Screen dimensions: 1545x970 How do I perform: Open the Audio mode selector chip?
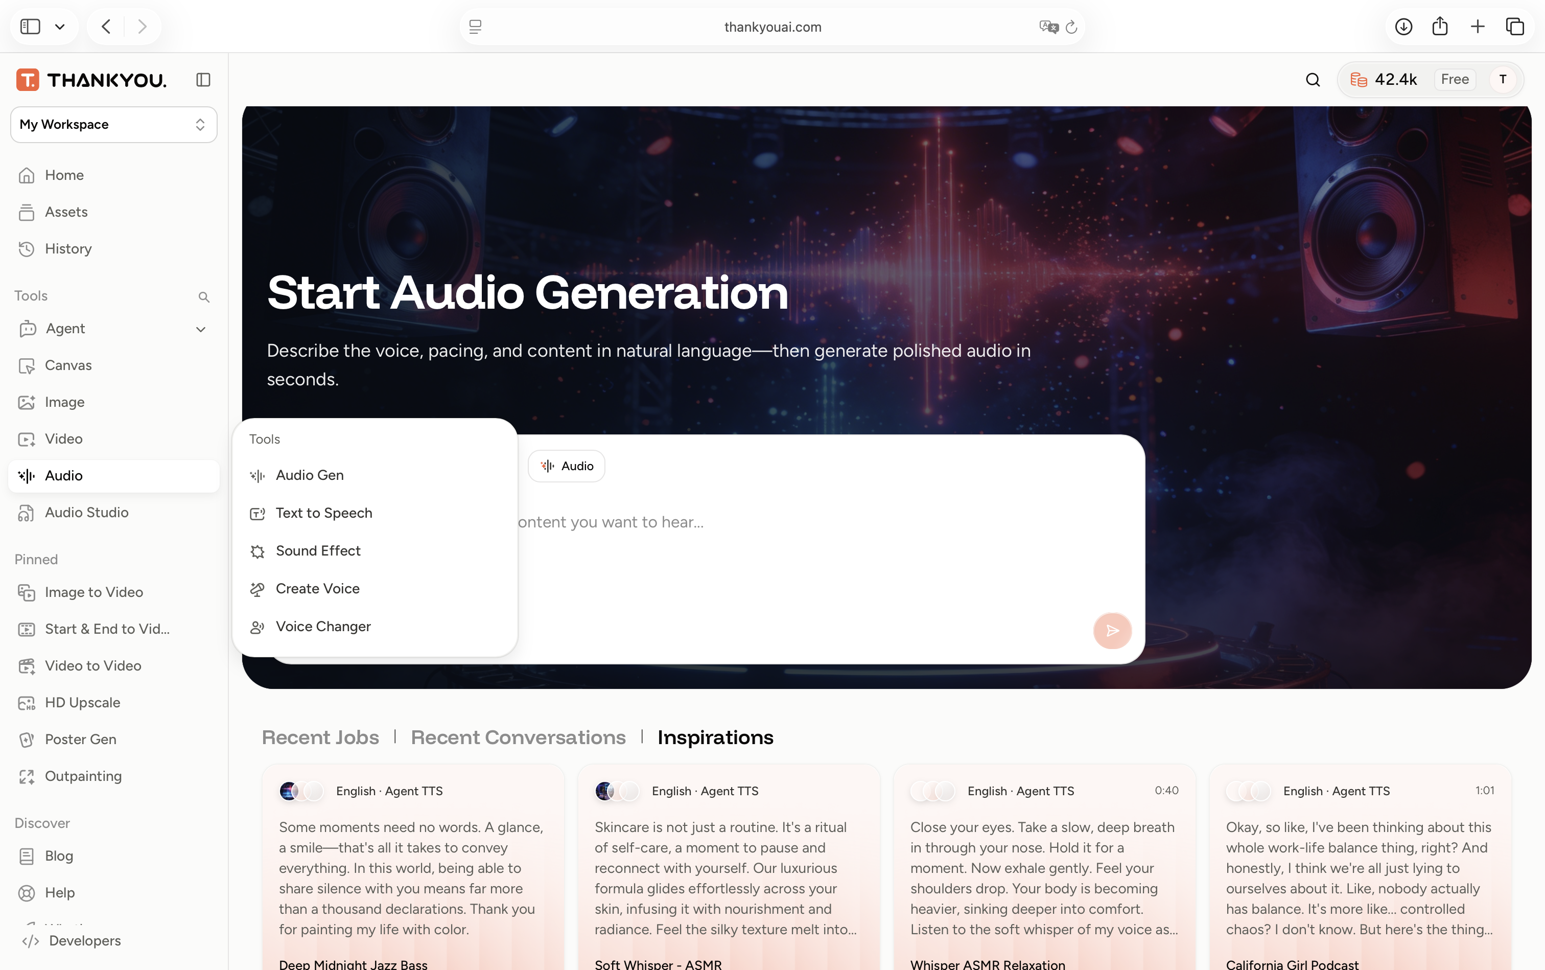(x=567, y=466)
